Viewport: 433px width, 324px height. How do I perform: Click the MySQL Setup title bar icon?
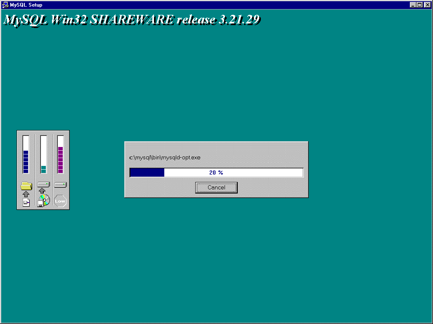tap(5, 5)
